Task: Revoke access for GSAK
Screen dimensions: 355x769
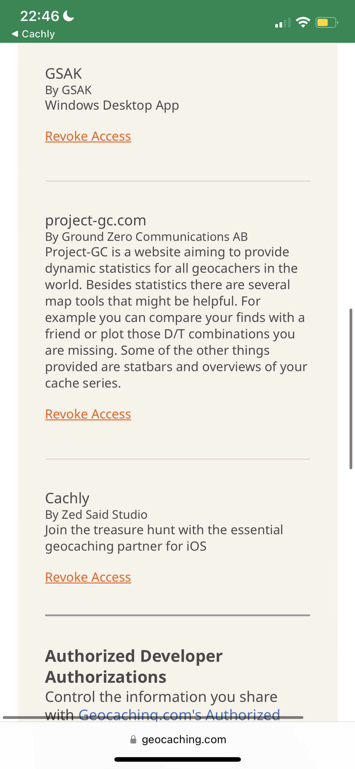Action: coord(88,136)
